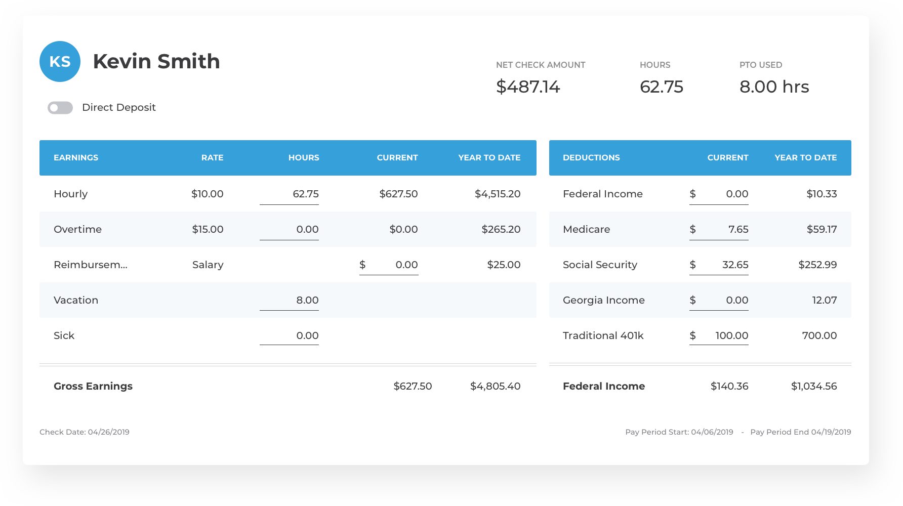
Task: Click the Deductions column header
Action: pyautogui.click(x=591, y=158)
